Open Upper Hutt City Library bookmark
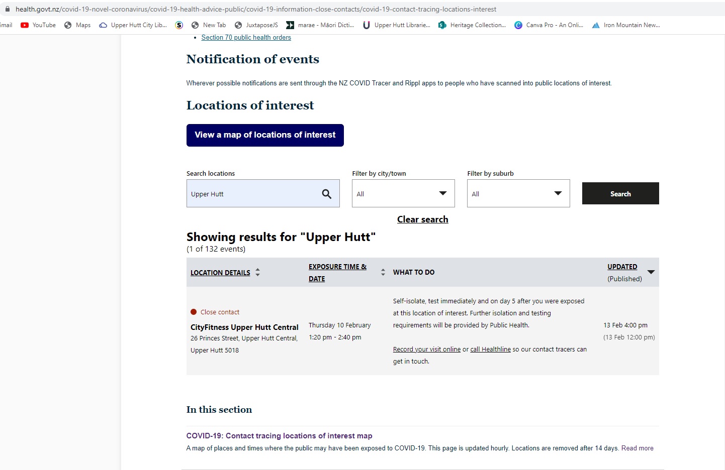This screenshot has height=470, width=725. point(133,25)
